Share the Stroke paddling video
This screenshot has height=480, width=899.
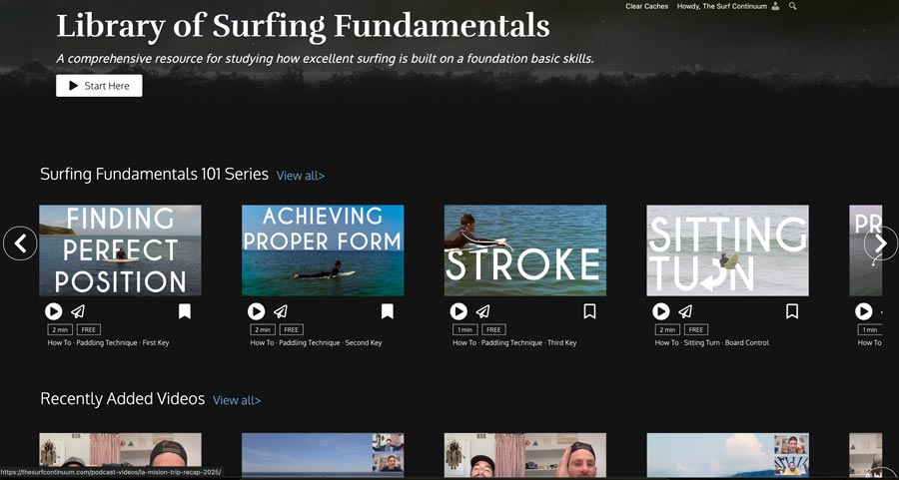point(483,311)
